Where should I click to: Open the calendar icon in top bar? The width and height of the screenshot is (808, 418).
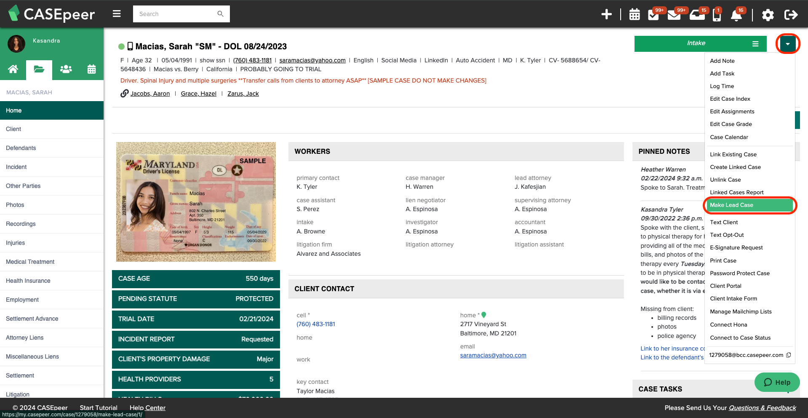point(634,15)
